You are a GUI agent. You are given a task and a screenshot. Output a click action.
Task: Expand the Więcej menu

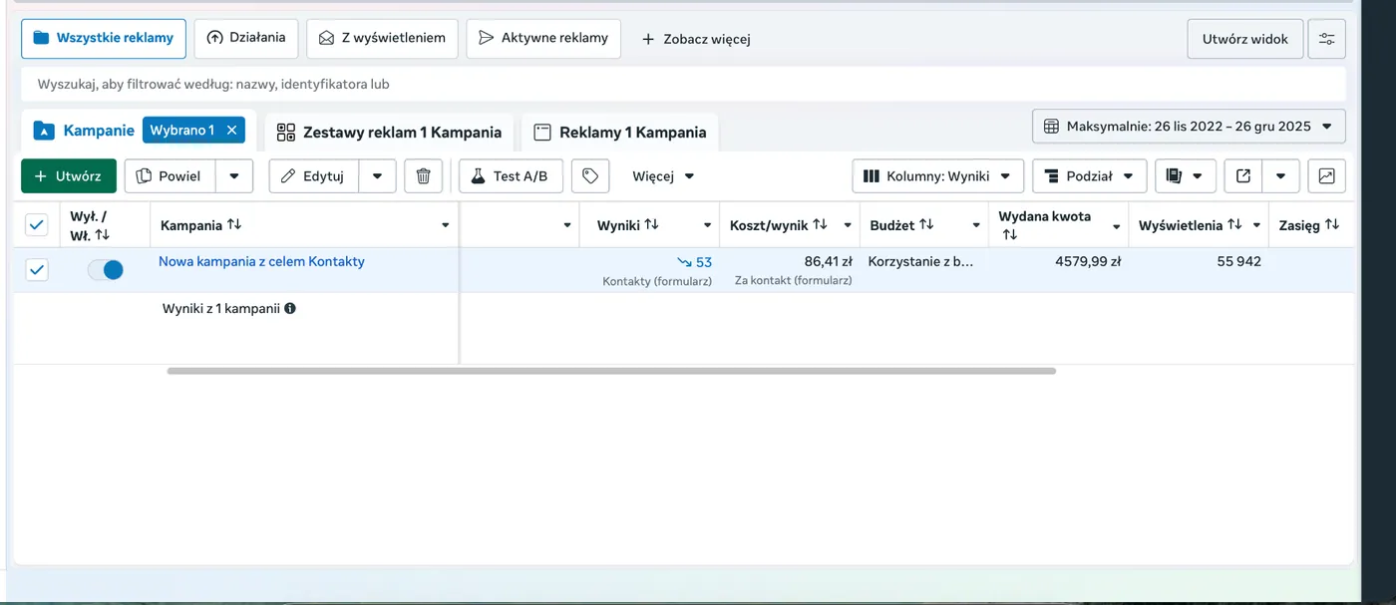663,176
